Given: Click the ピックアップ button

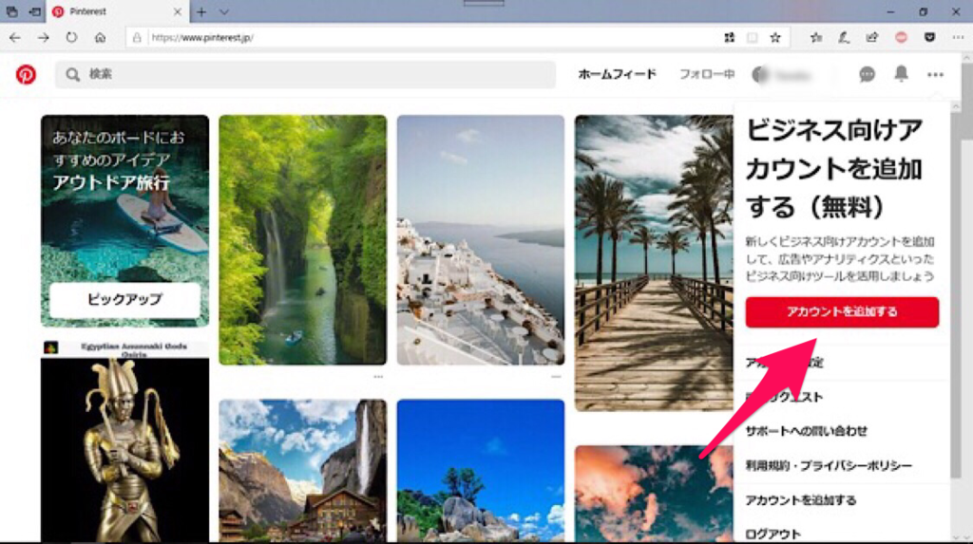Looking at the screenshot, I should 124,300.
